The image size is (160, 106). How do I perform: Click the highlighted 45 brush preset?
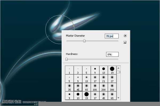[x=78, y=87]
